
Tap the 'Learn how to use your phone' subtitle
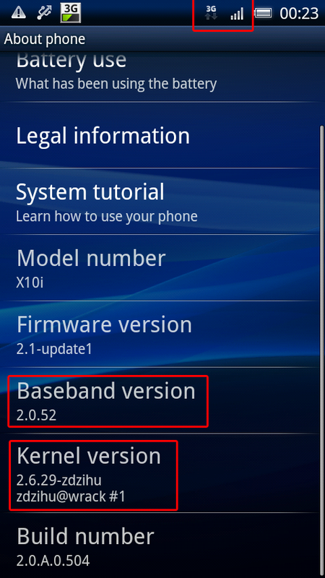click(x=106, y=216)
